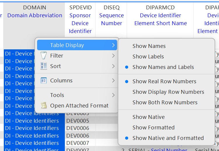Select Show Formatted option
The height and width of the screenshot is (151, 219).
(x=154, y=127)
